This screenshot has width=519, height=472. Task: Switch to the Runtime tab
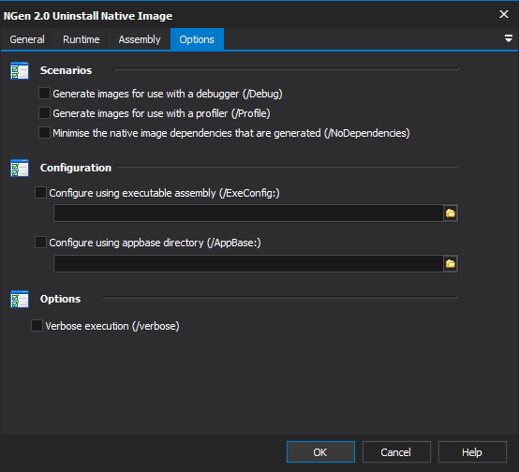[x=82, y=39]
